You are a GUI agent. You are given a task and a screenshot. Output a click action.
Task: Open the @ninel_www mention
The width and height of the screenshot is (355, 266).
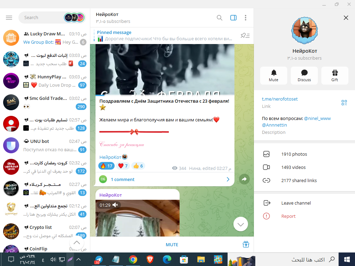point(317,118)
